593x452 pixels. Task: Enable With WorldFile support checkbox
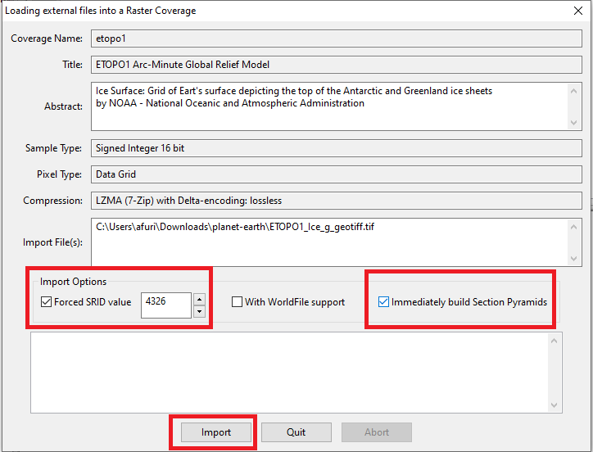point(238,302)
